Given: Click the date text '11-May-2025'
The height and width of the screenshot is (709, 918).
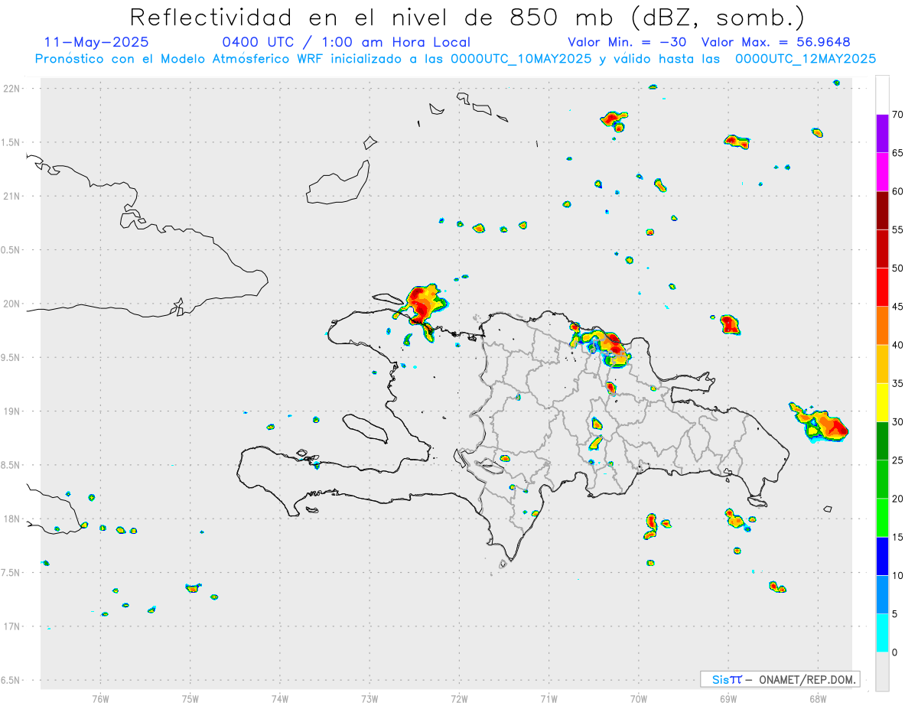Looking at the screenshot, I should pos(96,42).
